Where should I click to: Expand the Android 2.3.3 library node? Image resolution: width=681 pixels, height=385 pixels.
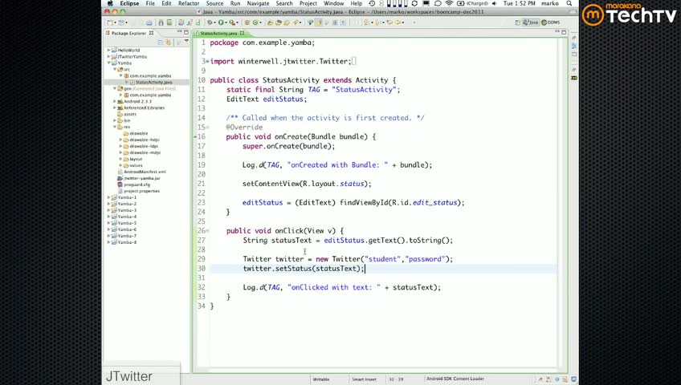point(115,101)
